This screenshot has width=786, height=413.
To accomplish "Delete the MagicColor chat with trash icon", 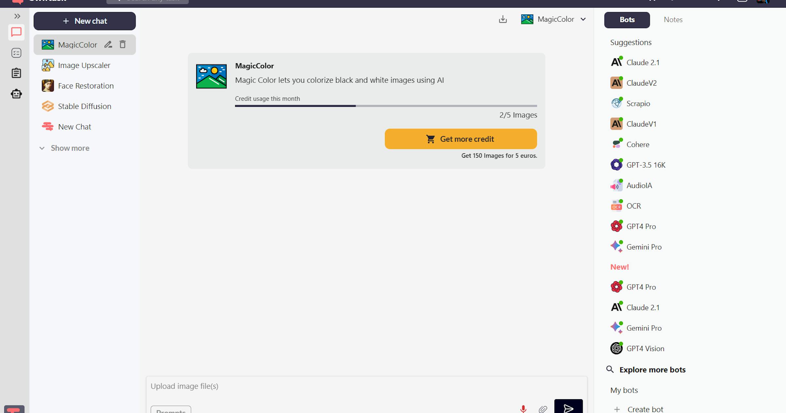I will 122,45.
